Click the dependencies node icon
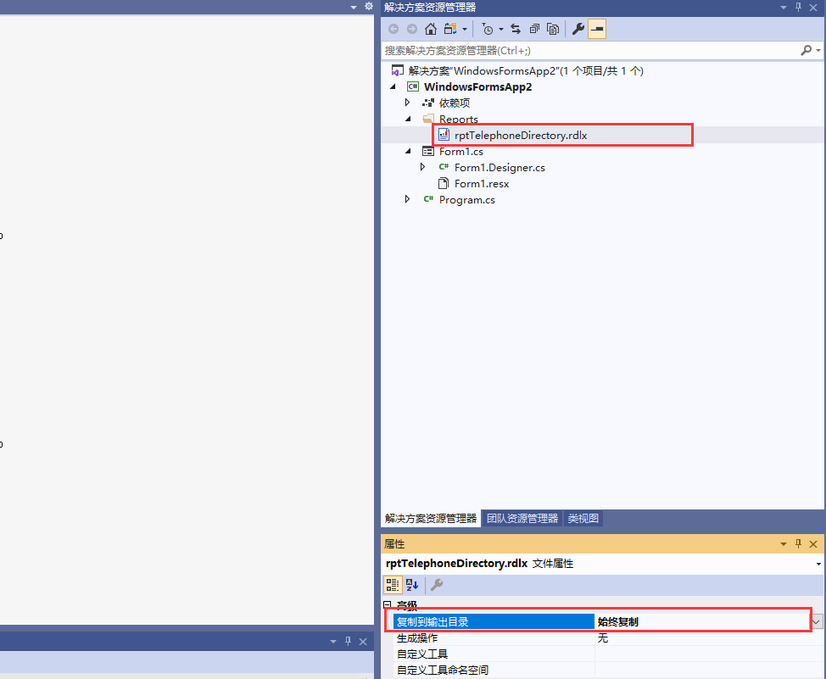This screenshot has height=679, width=826. pos(428,103)
